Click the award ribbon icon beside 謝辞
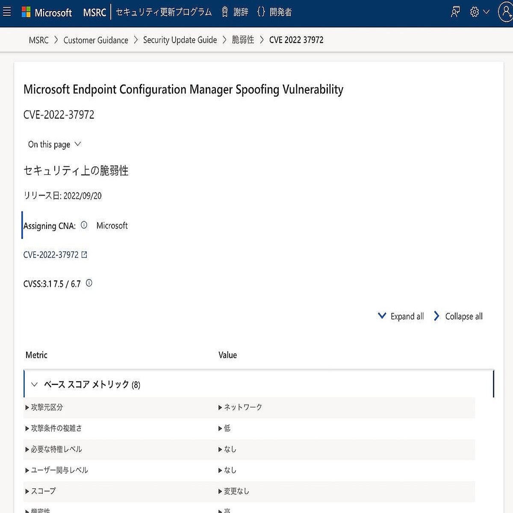 (x=224, y=12)
